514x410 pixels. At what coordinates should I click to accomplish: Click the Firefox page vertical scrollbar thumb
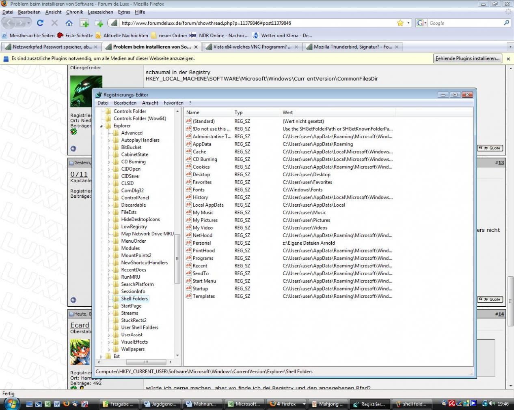click(x=511, y=301)
